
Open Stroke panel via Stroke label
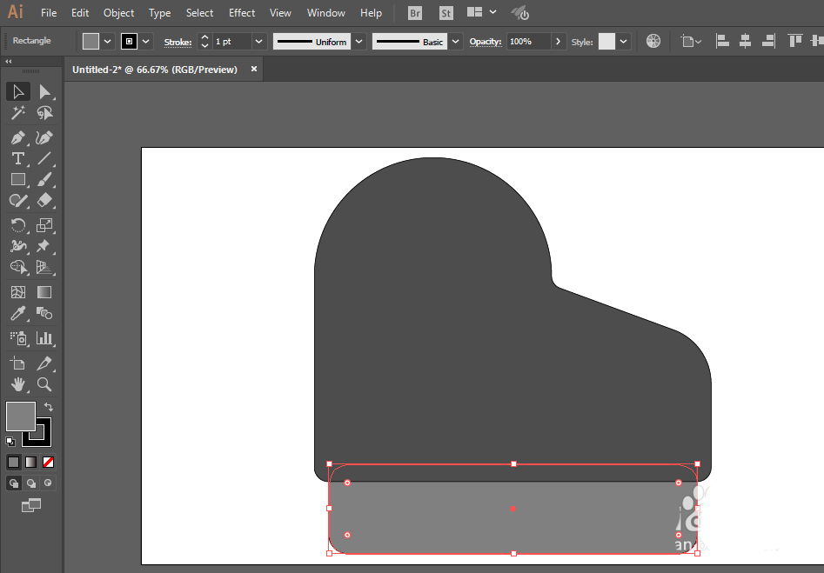(178, 42)
